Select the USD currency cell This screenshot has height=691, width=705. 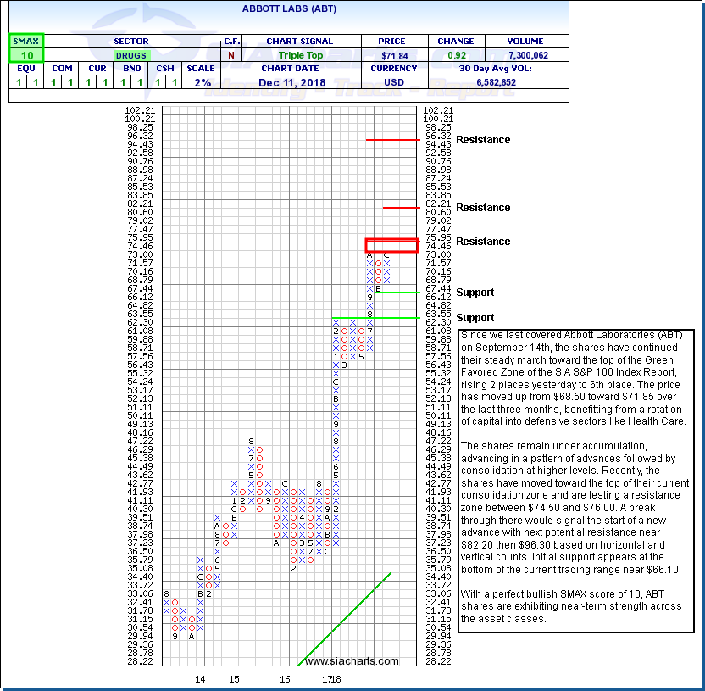pyautogui.click(x=393, y=82)
